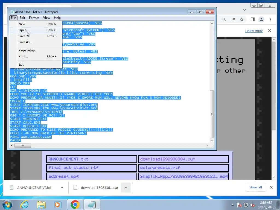Click Chrome page scroll down arrow

[274, 177]
